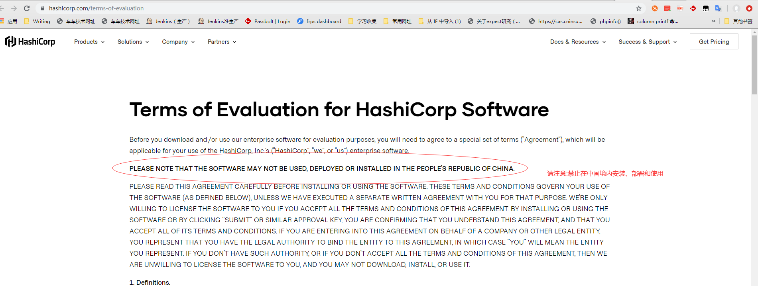
Task: Expand the Company menu
Action: point(178,42)
